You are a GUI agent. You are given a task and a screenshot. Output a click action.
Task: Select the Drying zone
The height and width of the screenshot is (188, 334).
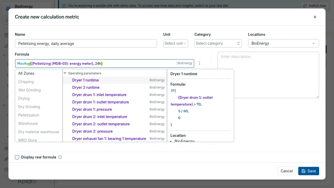tap(39, 98)
